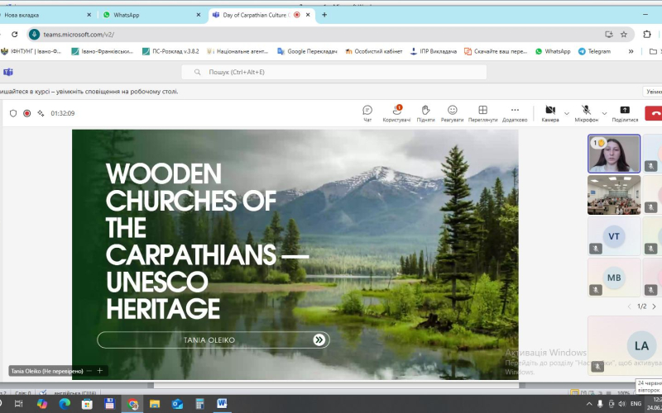Show more bookmarks chevron
662x413 pixels.
point(631,51)
